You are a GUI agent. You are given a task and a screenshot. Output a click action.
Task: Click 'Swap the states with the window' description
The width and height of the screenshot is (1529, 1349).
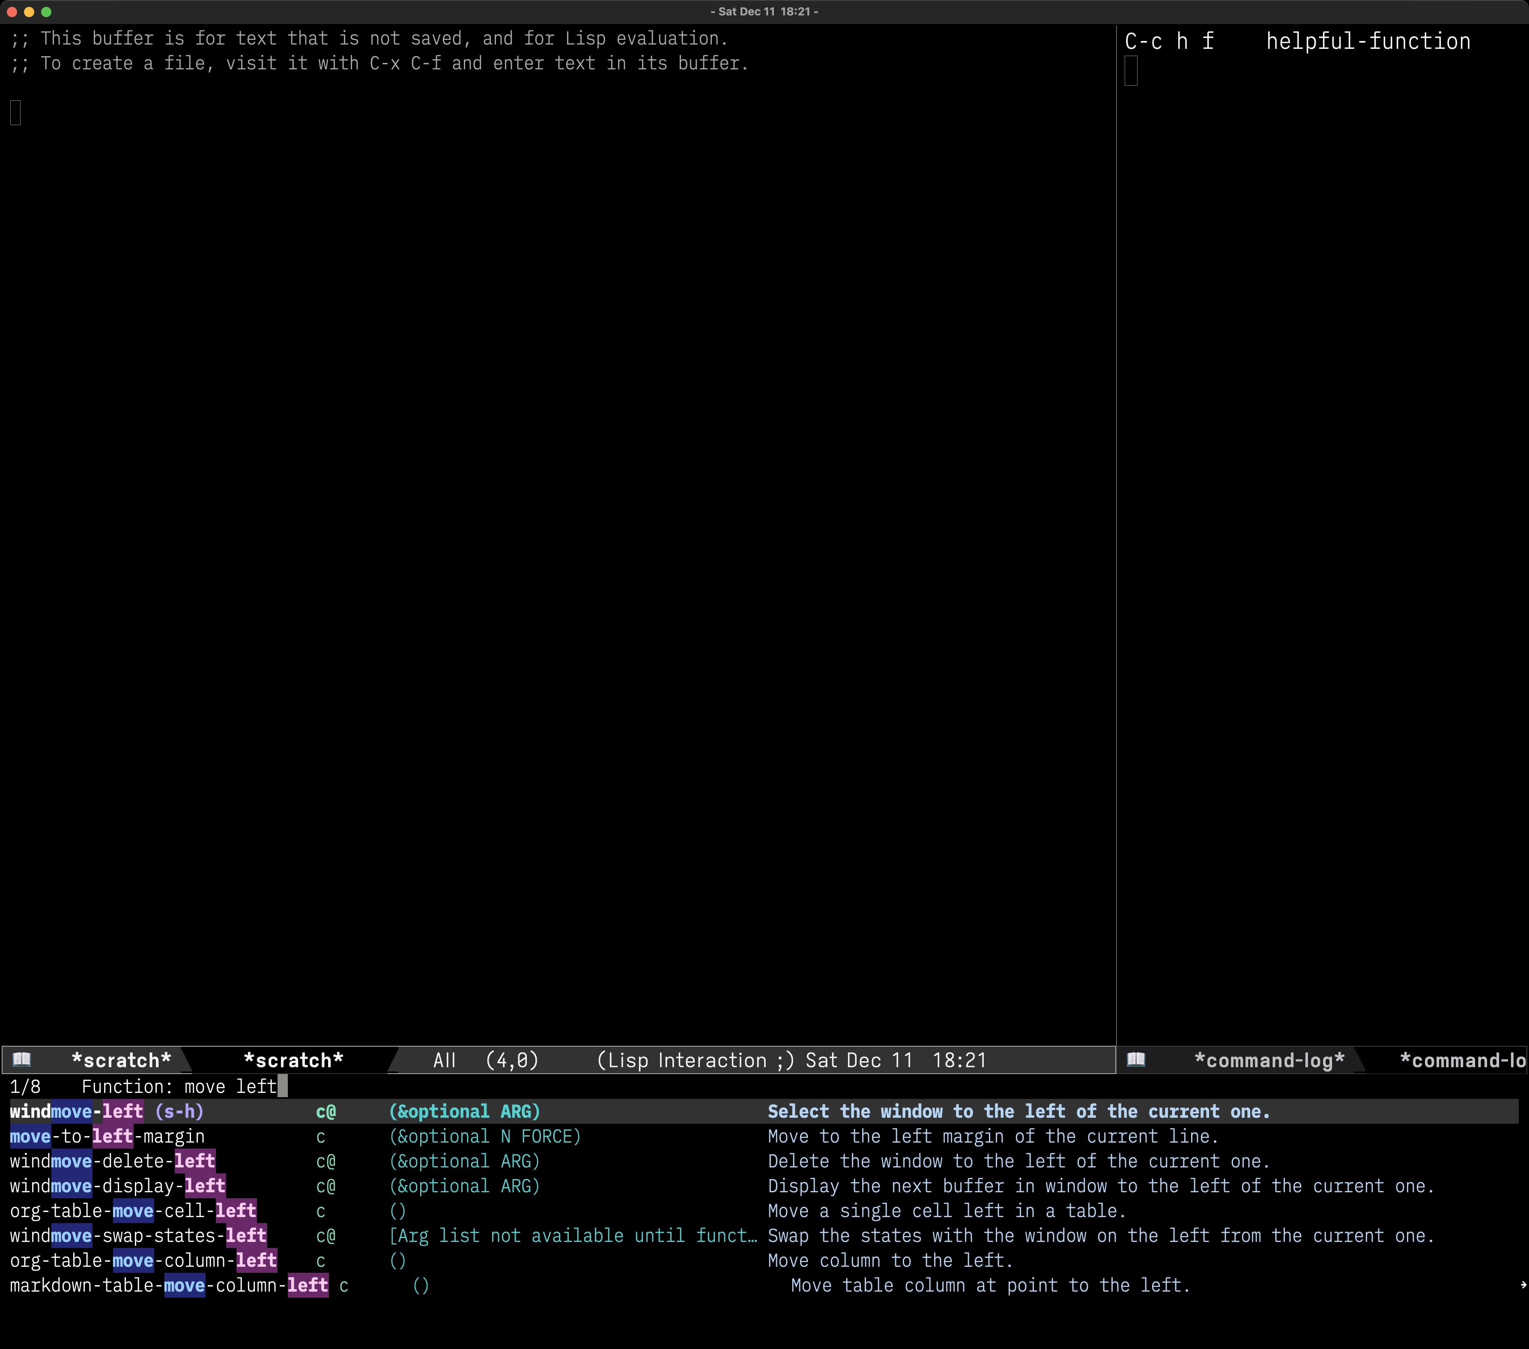coord(1101,1236)
